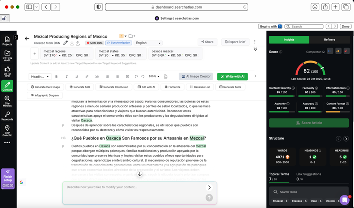Click the Search terms input field

(x=309, y=192)
